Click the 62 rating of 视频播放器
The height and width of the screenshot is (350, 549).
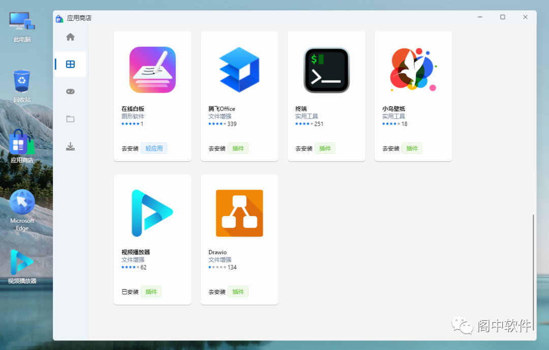(143, 267)
